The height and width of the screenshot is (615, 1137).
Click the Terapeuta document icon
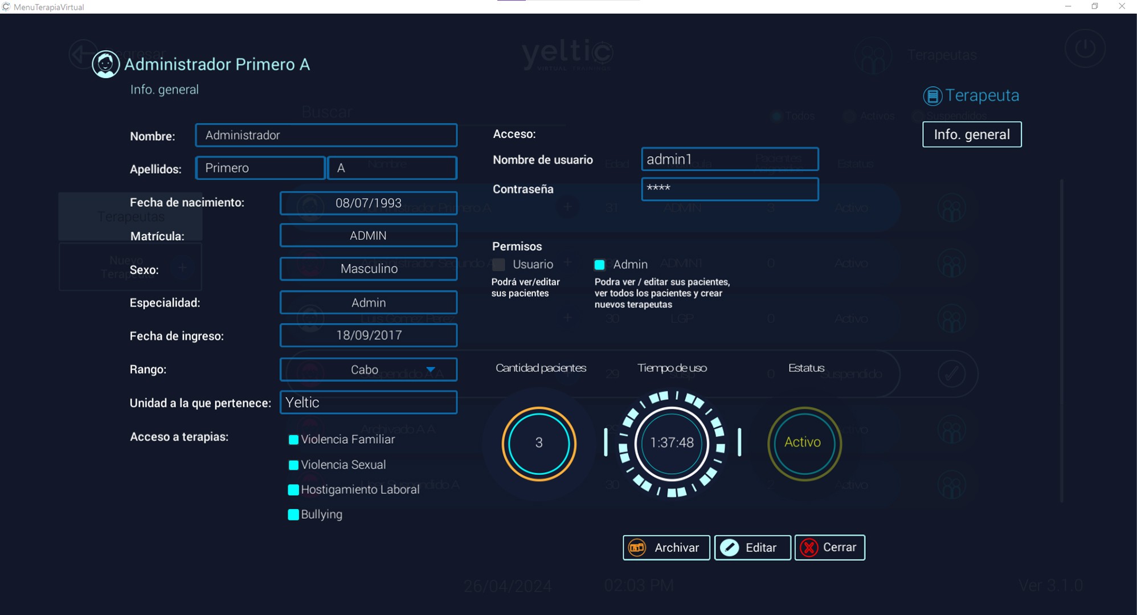(x=932, y=96)
